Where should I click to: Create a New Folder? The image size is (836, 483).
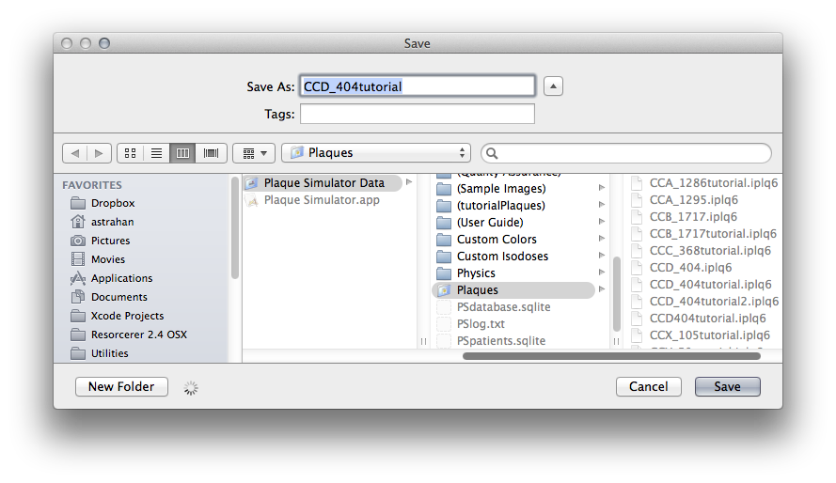(121, 386)
